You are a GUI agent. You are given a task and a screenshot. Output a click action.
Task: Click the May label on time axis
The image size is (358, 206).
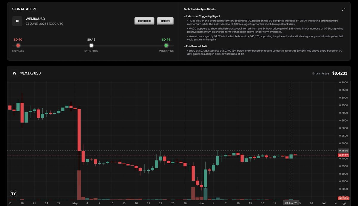[75, 203]
